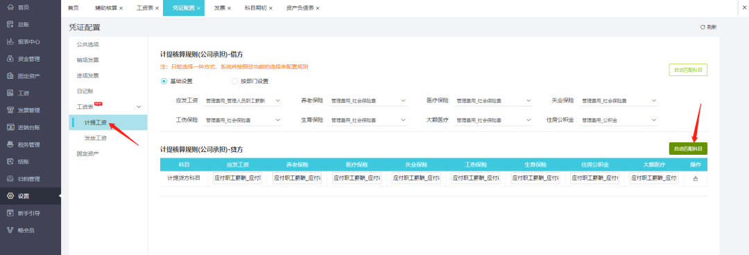Open the 医疗保险 debit account dropdown
The image size is (749, 255).
[x=494, y=101]
